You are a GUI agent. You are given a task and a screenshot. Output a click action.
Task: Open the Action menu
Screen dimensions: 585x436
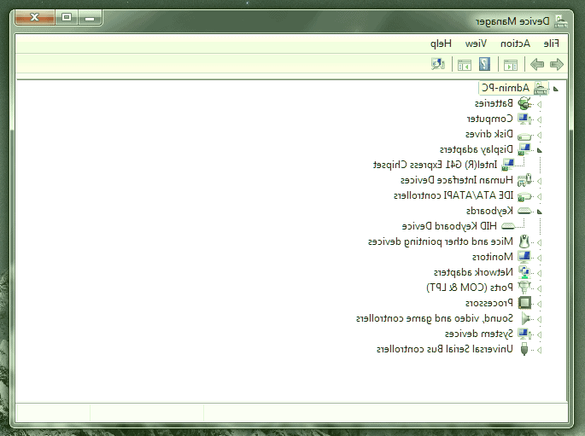pos(515,44)
